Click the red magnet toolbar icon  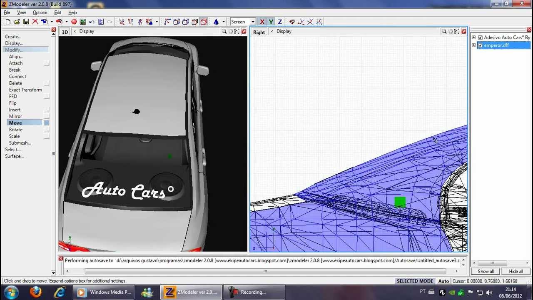(x=292, y=22)
